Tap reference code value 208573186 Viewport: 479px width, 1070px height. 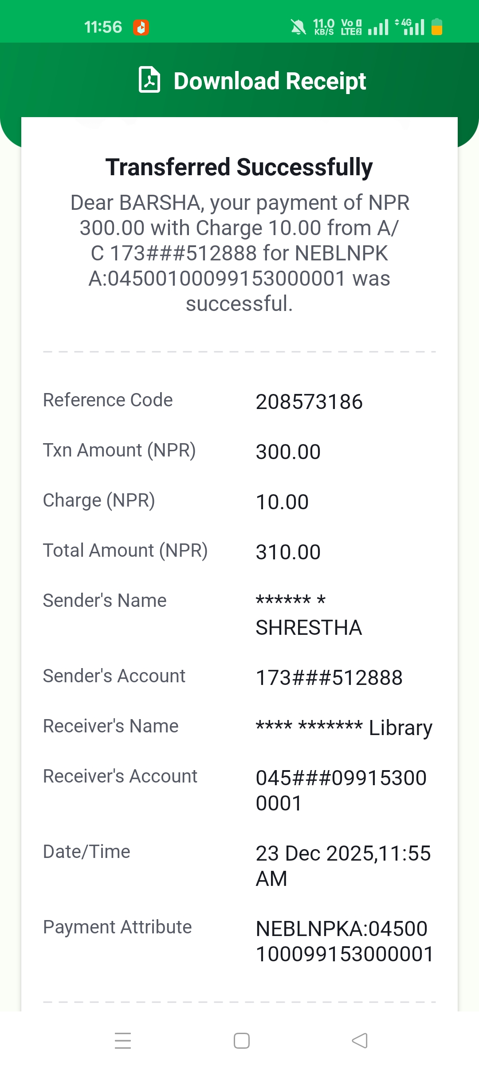point(309,402)
